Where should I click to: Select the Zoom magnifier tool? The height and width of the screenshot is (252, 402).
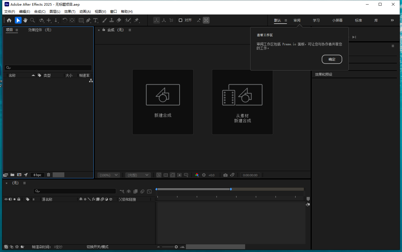click(32, 20)
